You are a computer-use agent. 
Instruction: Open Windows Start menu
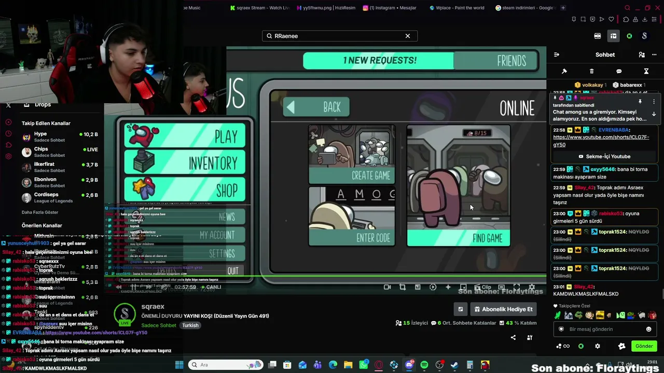[x=179, y=365]
